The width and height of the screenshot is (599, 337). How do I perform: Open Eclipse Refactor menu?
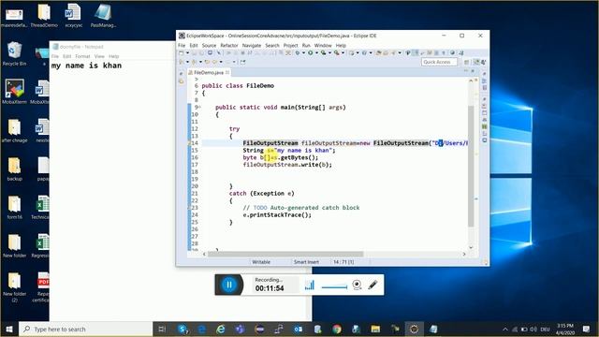pyautogui.click(x=229, y=45)
